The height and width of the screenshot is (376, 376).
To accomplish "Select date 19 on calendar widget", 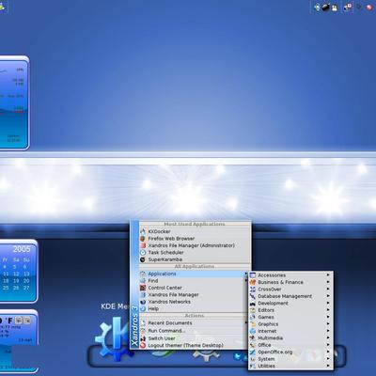I will (x=16, y=281).
